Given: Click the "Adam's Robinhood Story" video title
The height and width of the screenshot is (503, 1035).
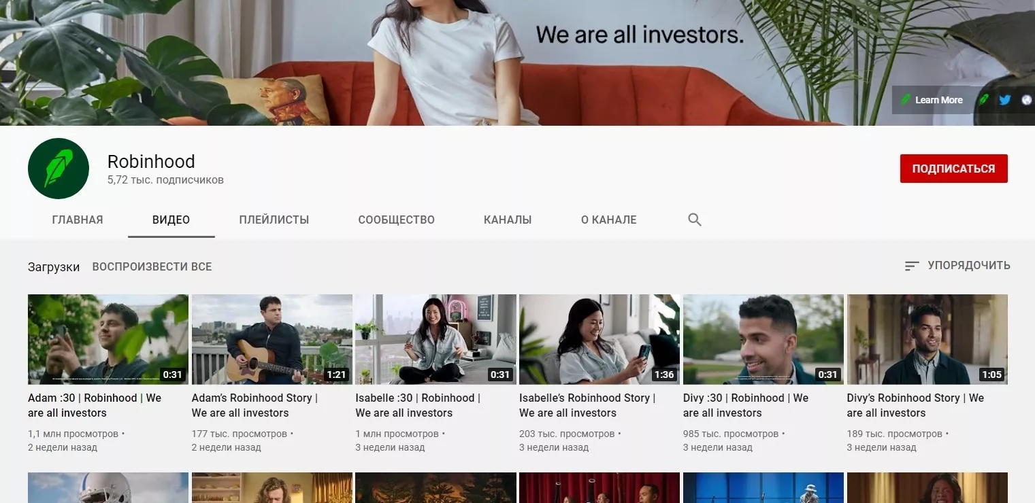Looking at the screenshot, I should point(255,405).
